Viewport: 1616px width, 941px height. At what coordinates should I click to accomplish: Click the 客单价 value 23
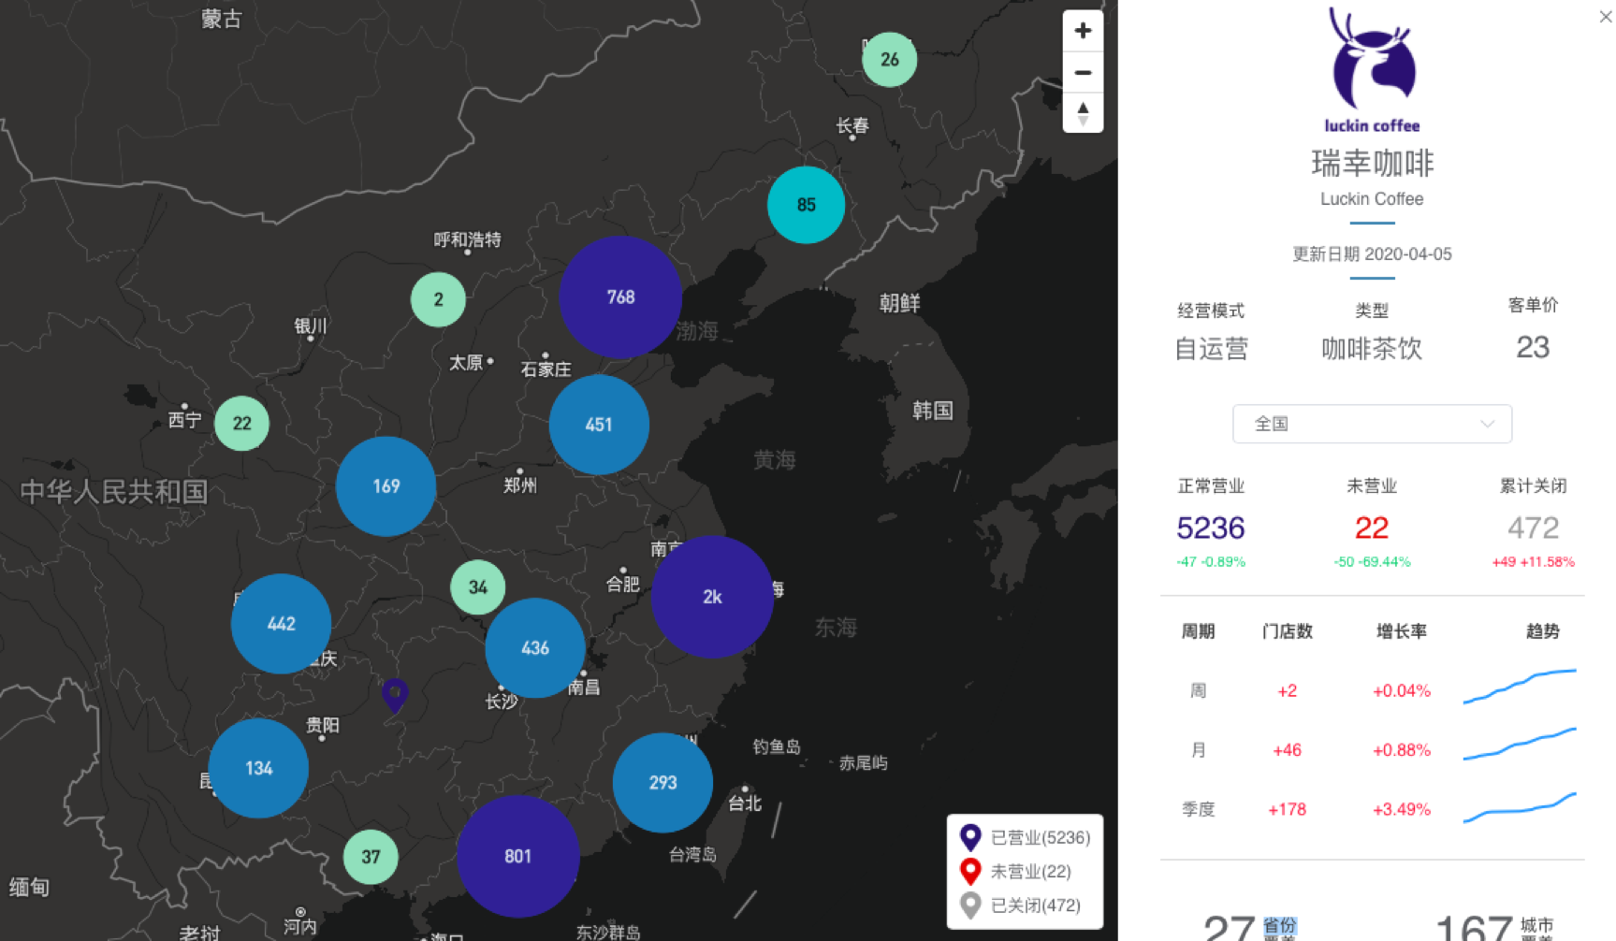pyautogui.click(x=1533, y=348)
